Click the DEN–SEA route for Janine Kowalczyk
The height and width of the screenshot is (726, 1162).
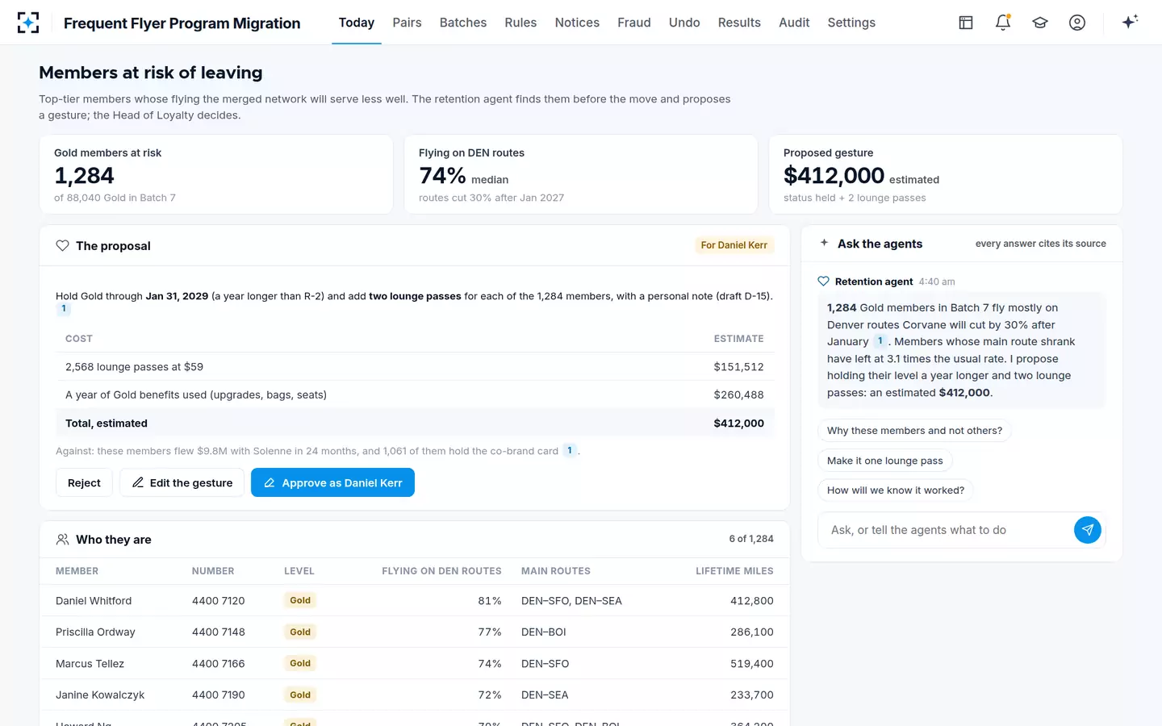(x=545, y=695)
